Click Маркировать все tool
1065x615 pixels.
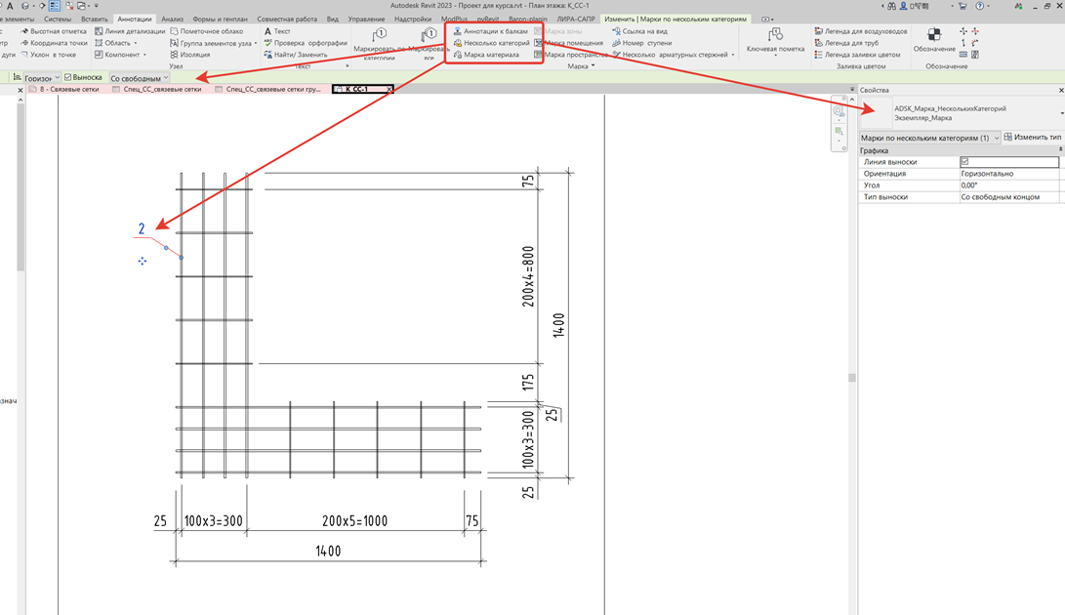click(429, 43)
